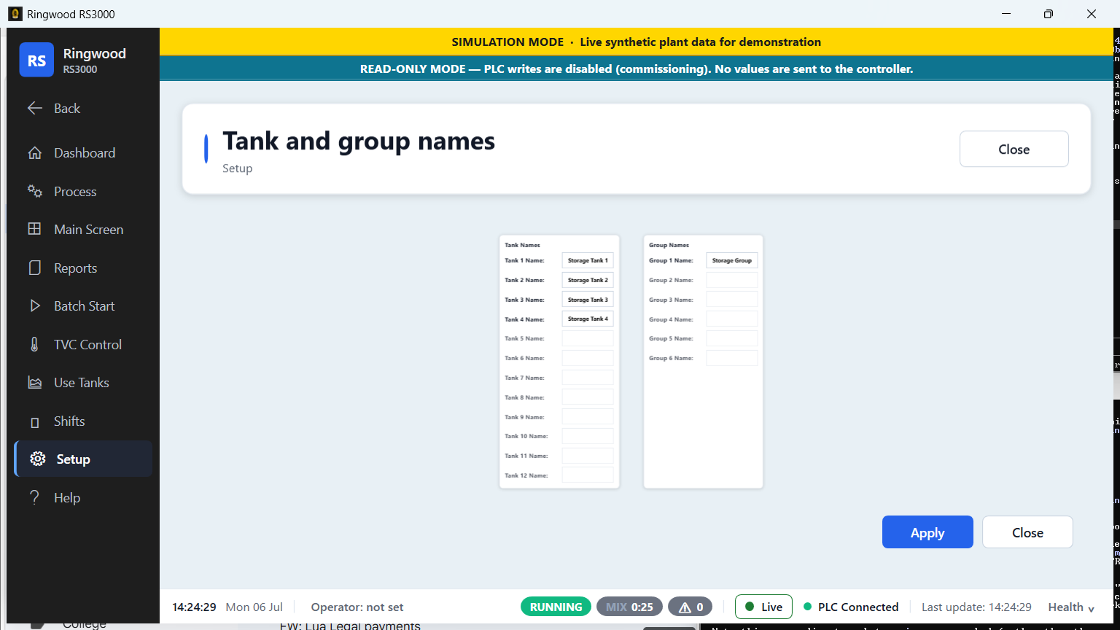Screen dimensions: 1120x630
Task: Click the empty Tank 8 Name field
Action: tap(588, 397)
